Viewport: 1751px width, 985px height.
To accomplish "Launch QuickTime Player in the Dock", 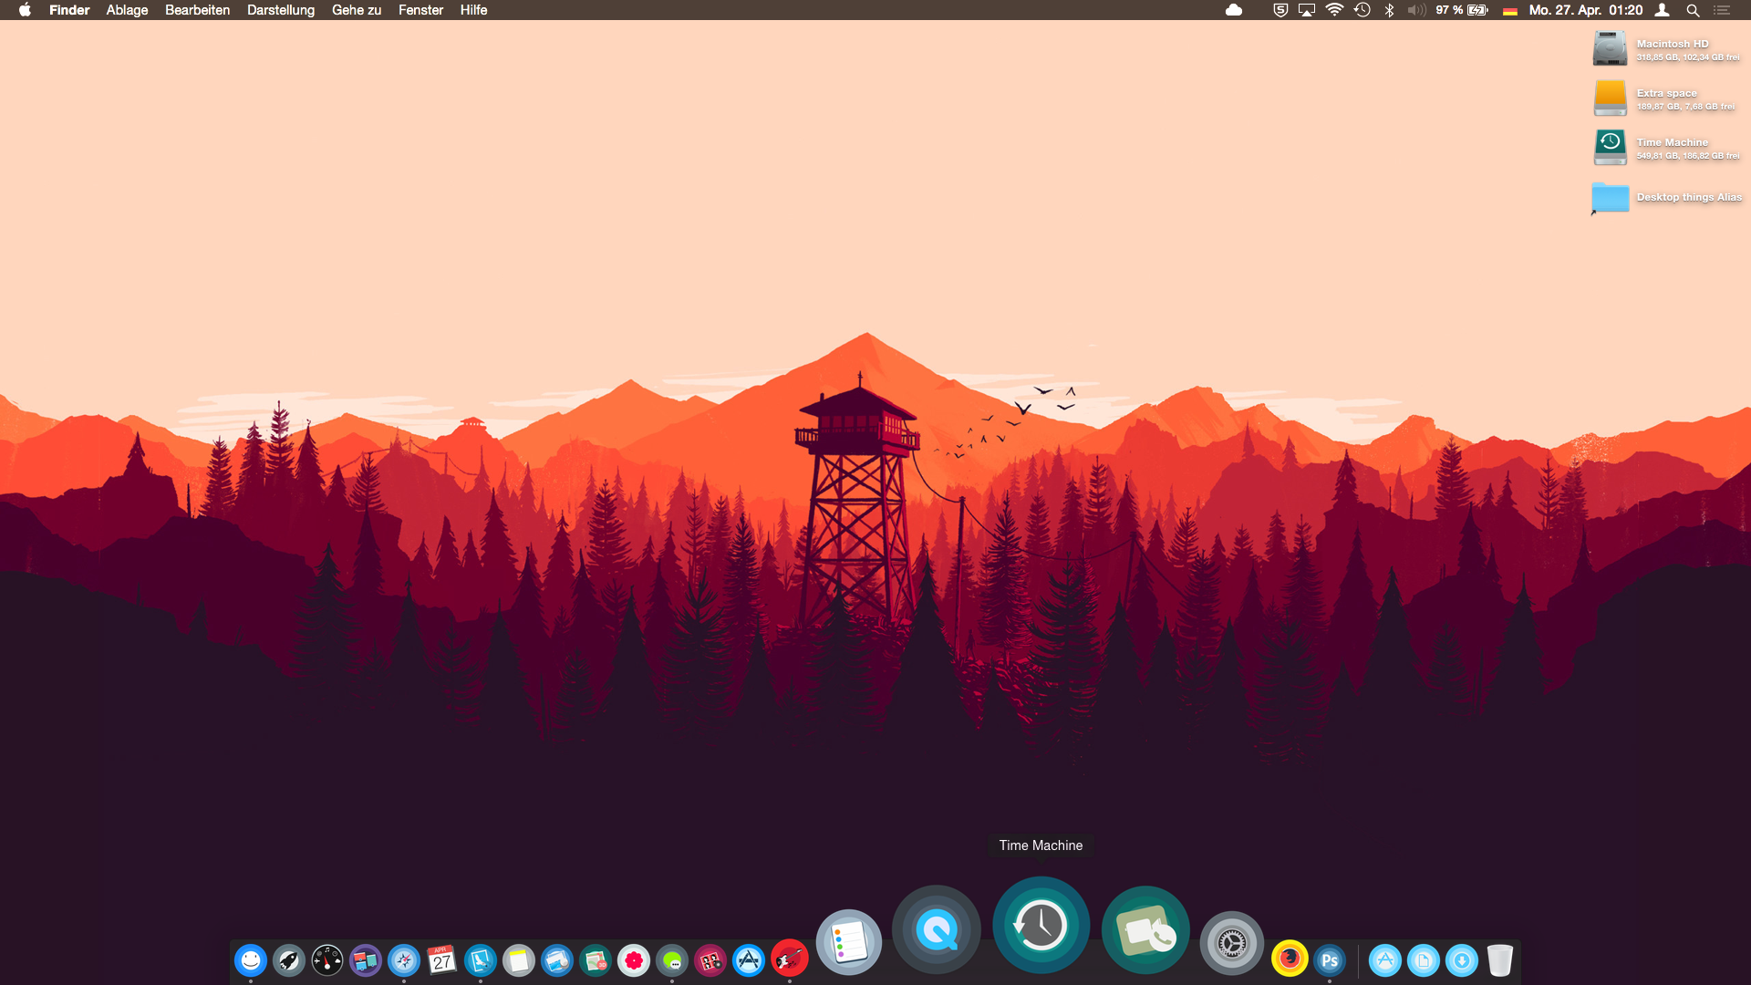I will point(937,929).
